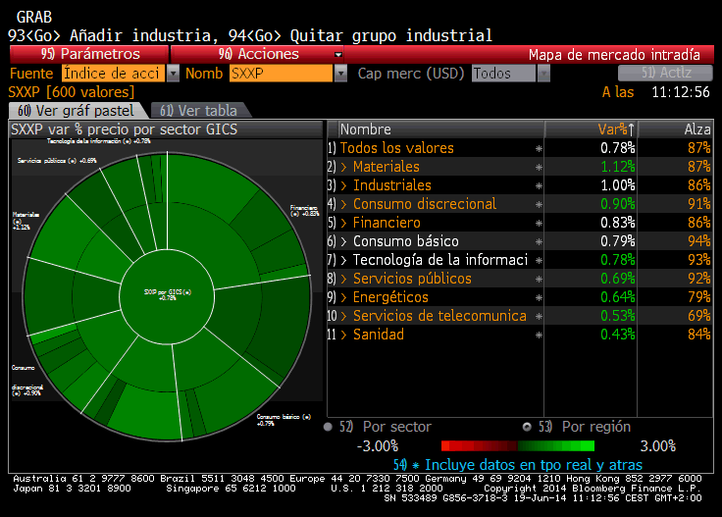Image resolution: width=722 pixels, height=517 pixels.
Task: Open the 96) Acciones menu
Action: click(258, 54)
